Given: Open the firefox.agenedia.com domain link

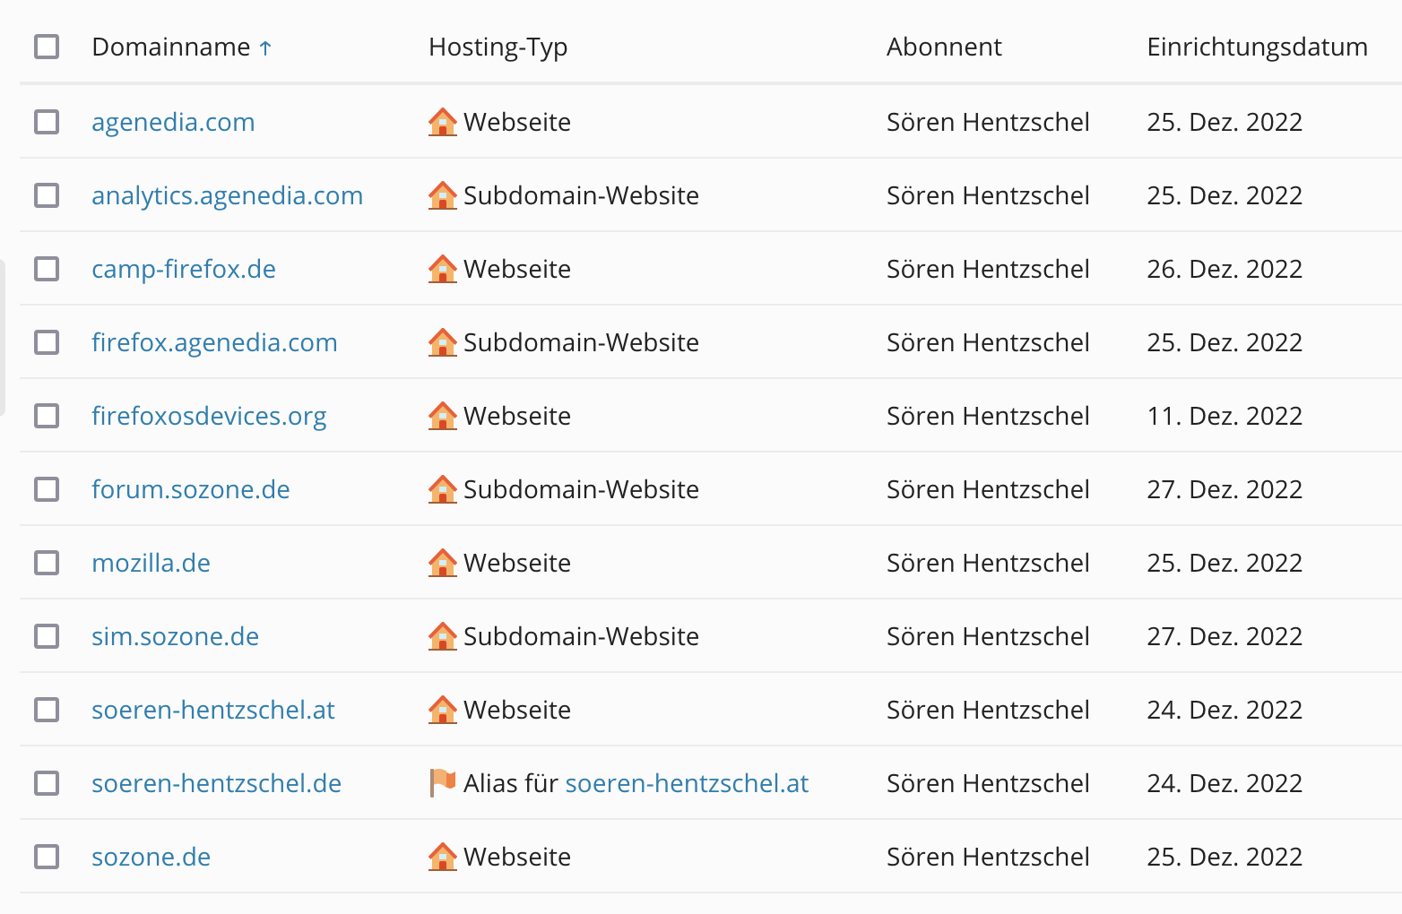Looking at the screenshot, I should 214,342.
